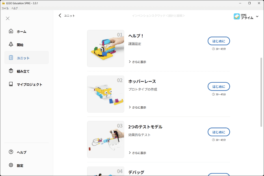Viewport: 264px width, 176px height.
Task: Open the ヘルプ menu in menu bar
Action: 15,8
